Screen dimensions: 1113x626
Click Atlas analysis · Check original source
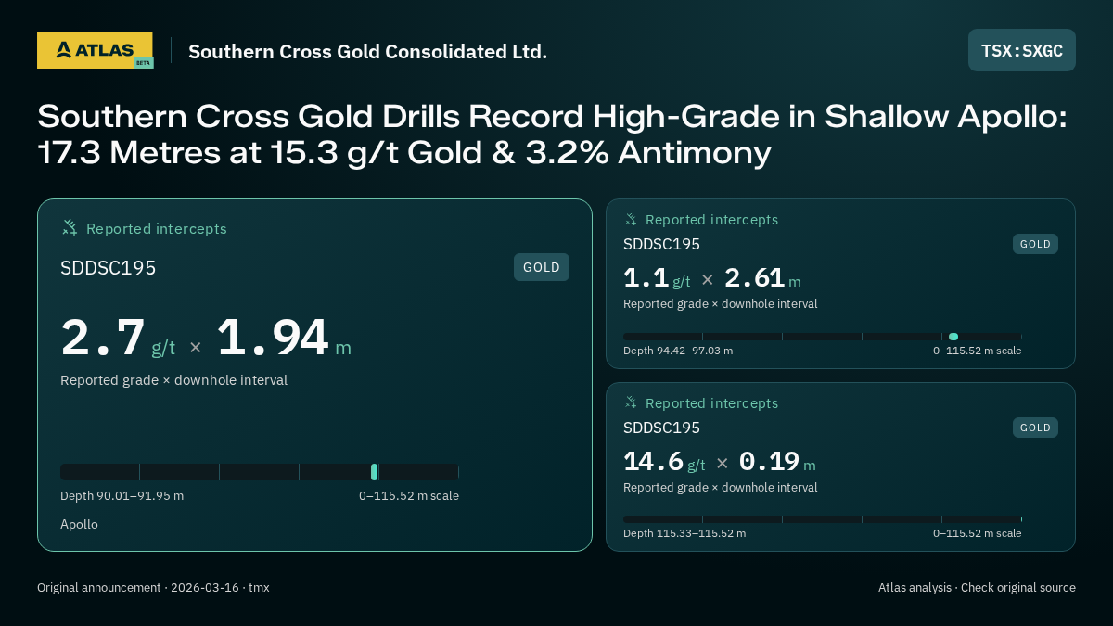[977, 588]
